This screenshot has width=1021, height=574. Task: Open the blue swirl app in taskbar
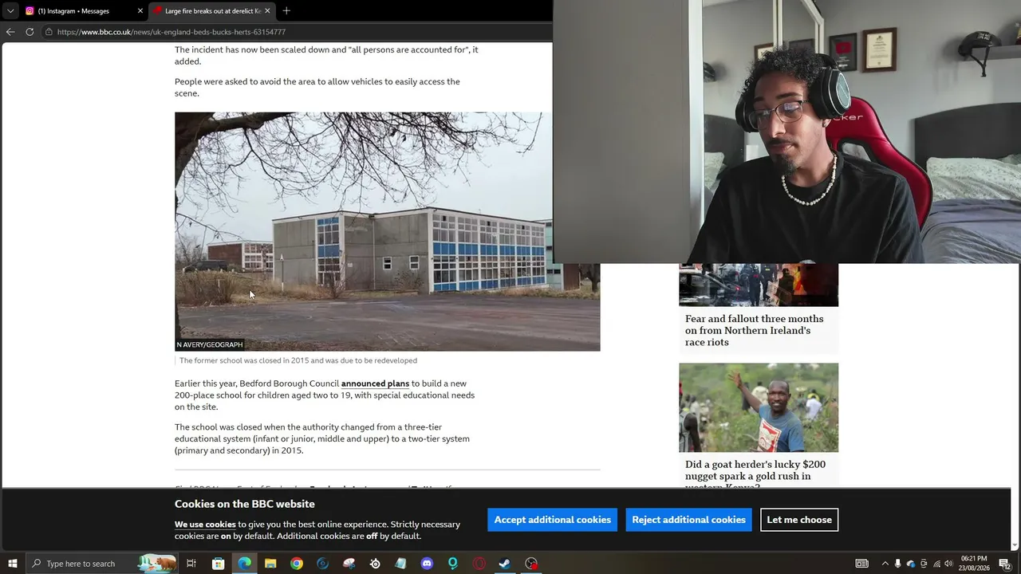pyautogui.click(x=322, y=564)
